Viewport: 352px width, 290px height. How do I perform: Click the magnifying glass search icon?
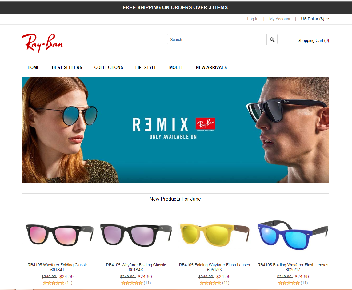point(272,39)
